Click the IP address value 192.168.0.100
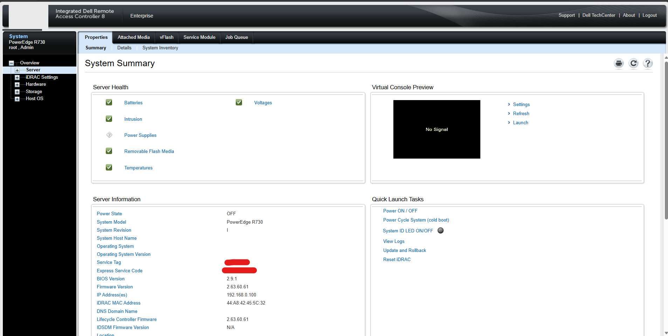 tap(241, 295)
